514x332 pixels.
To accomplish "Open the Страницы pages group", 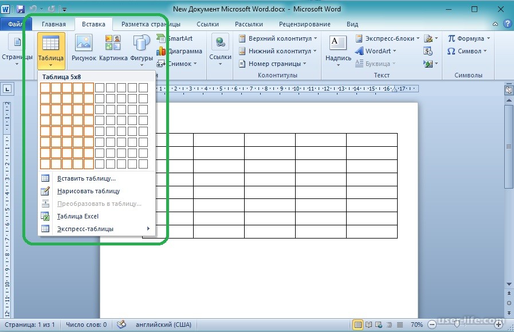I will (17, 50).
